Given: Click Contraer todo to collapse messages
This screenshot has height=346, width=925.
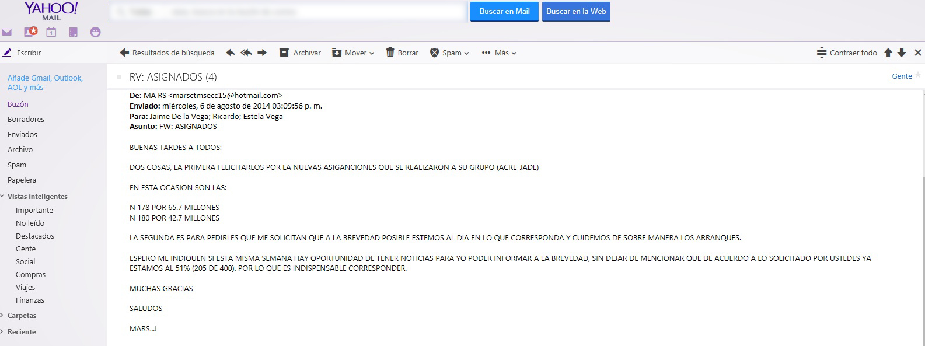Looking at the screenshot, I should coord(847,53).
